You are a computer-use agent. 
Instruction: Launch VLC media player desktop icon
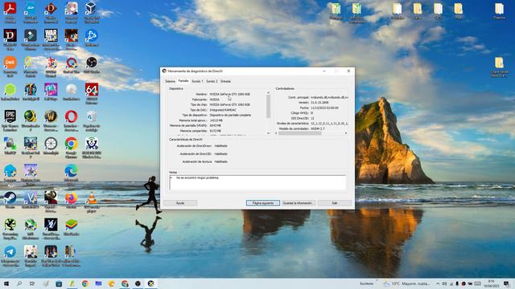point(91,198)
